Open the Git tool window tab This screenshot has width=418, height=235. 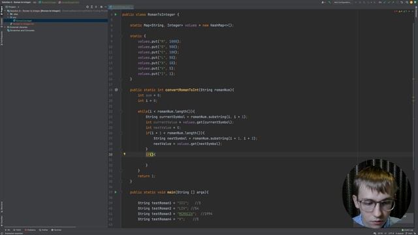(8, 230)
